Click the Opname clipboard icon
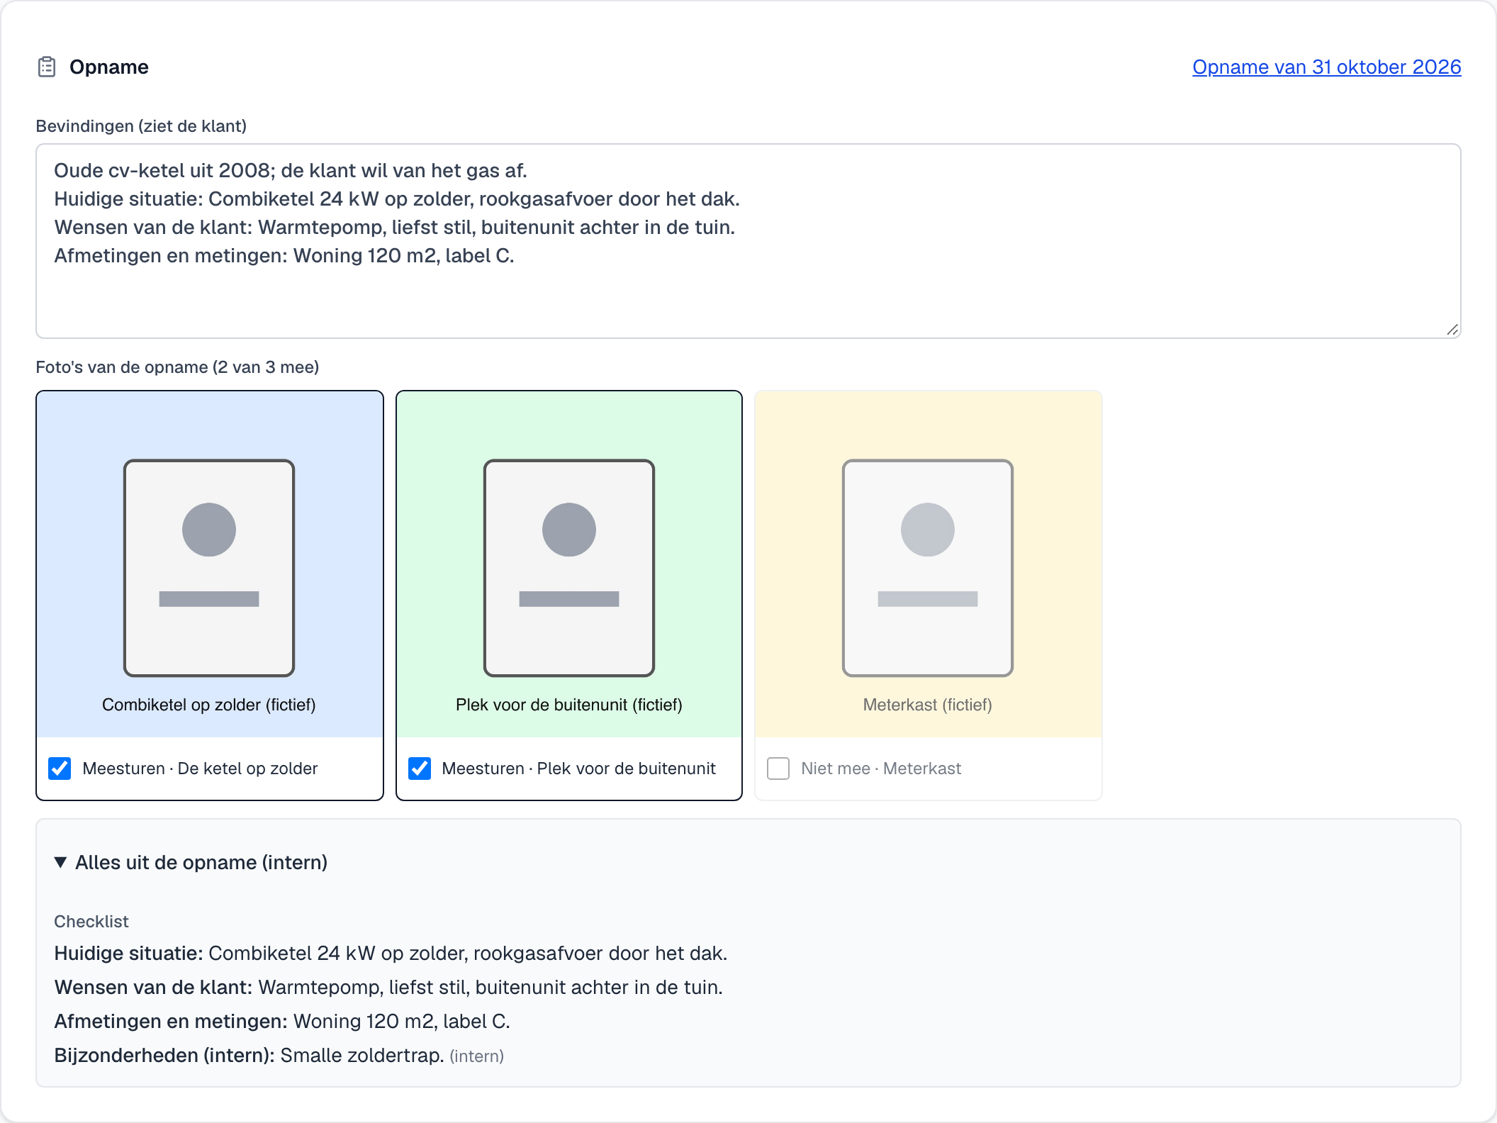 pyautogui.click(x=47, y=67)
